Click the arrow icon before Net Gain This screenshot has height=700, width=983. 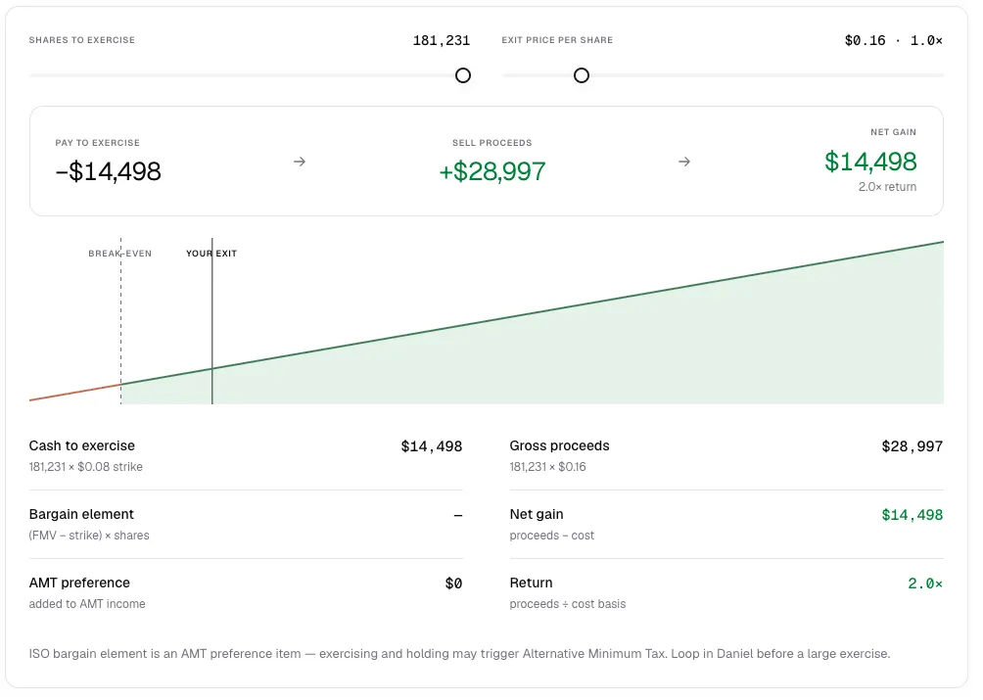tap(684, 162)
